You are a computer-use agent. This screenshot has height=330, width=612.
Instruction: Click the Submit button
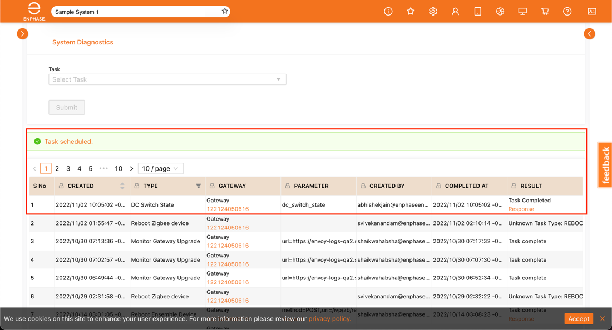pos(66,107)
